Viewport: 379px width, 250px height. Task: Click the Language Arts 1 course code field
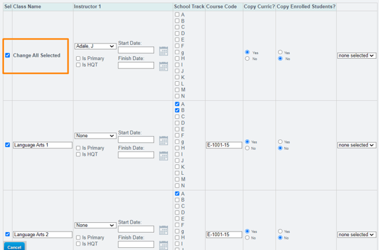point(224,145)
